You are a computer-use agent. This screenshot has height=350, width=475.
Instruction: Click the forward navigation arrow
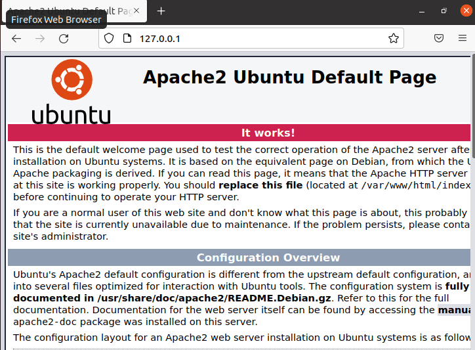[x=40, y=39]
